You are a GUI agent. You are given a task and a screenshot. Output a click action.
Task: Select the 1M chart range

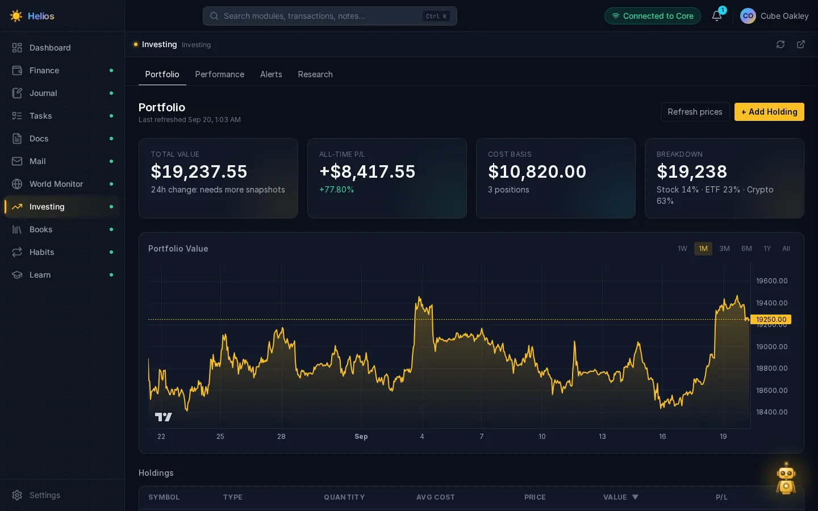[x=703, y=249]
